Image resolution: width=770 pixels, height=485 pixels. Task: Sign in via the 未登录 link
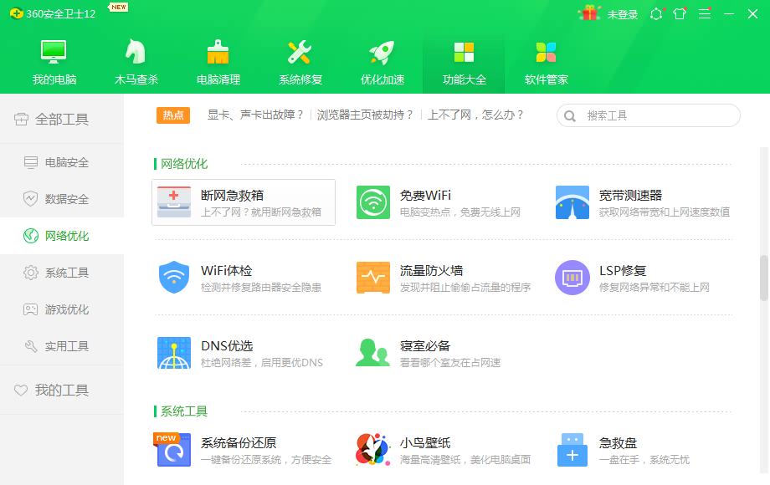[x=621, y=13]
